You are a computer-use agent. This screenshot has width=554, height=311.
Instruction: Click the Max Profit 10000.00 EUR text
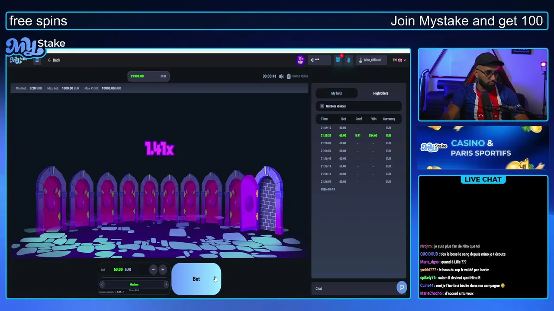click(x=103, y=88)
